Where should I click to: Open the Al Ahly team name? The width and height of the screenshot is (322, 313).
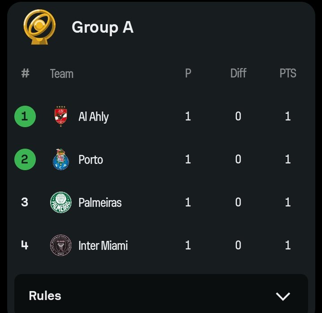pyautogui.click(x=94, y=117)
